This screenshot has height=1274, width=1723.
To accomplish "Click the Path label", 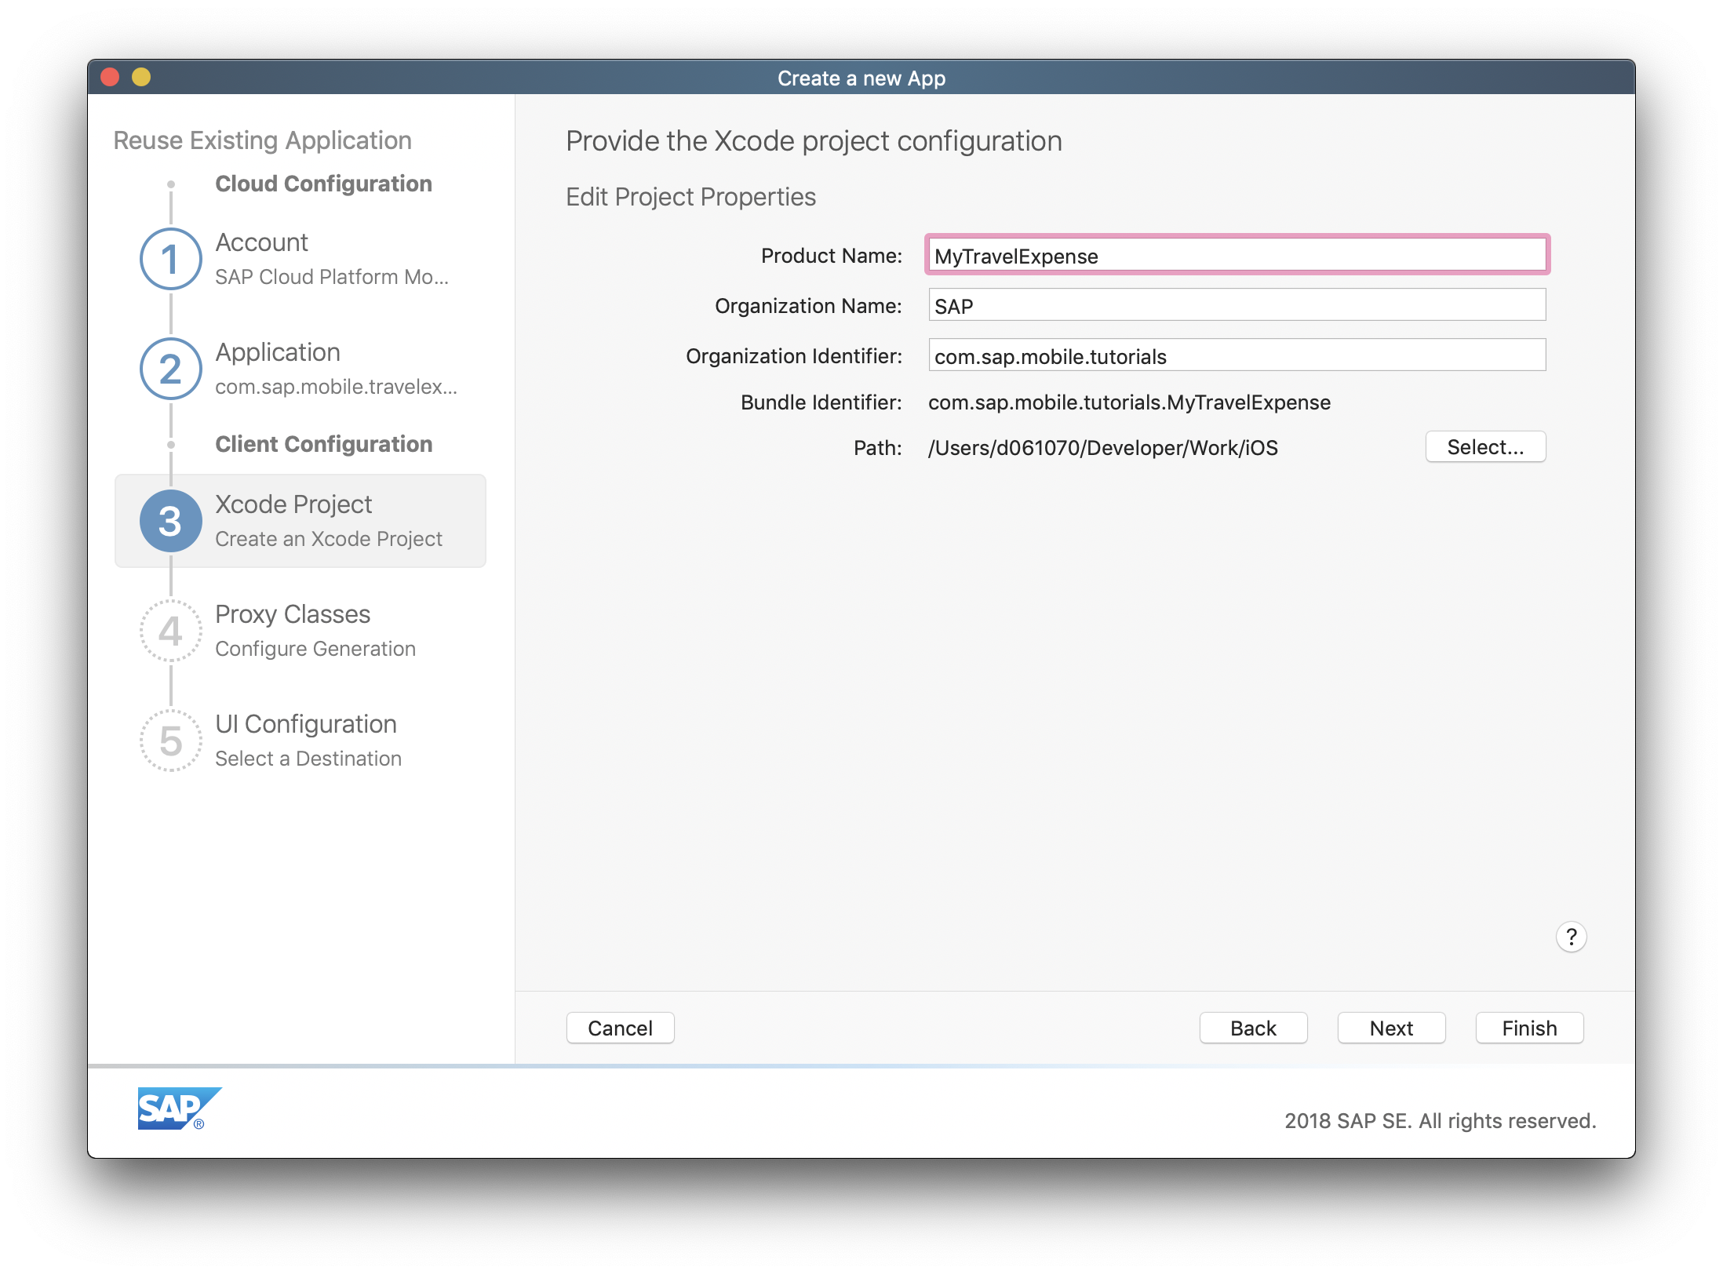I will (x=877, y=448).
